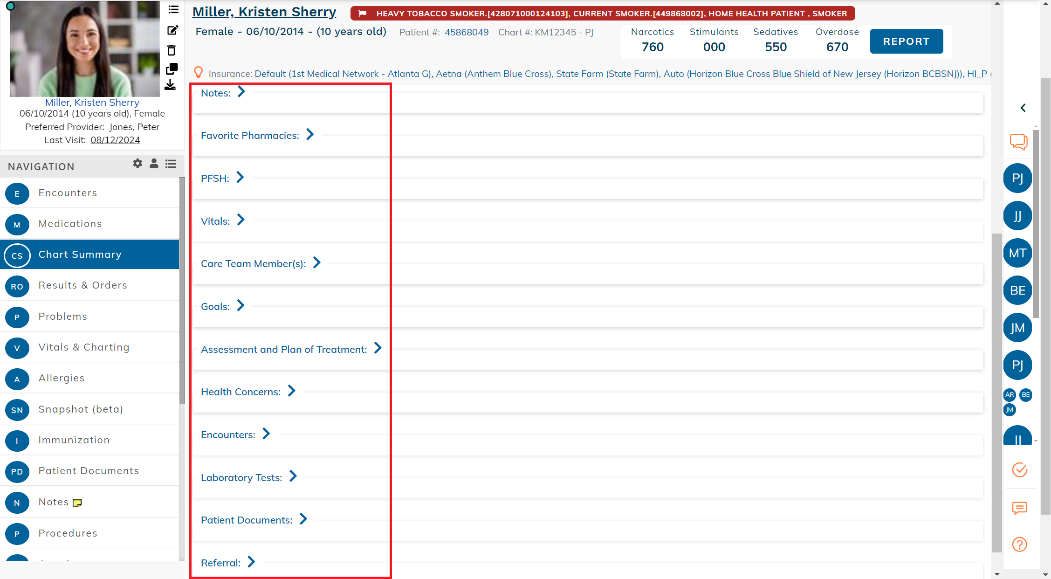Click the Navigation settings gear icon
Image resolution: width=1051 pixels, height=579 pixels.
(x=137, y=164)
